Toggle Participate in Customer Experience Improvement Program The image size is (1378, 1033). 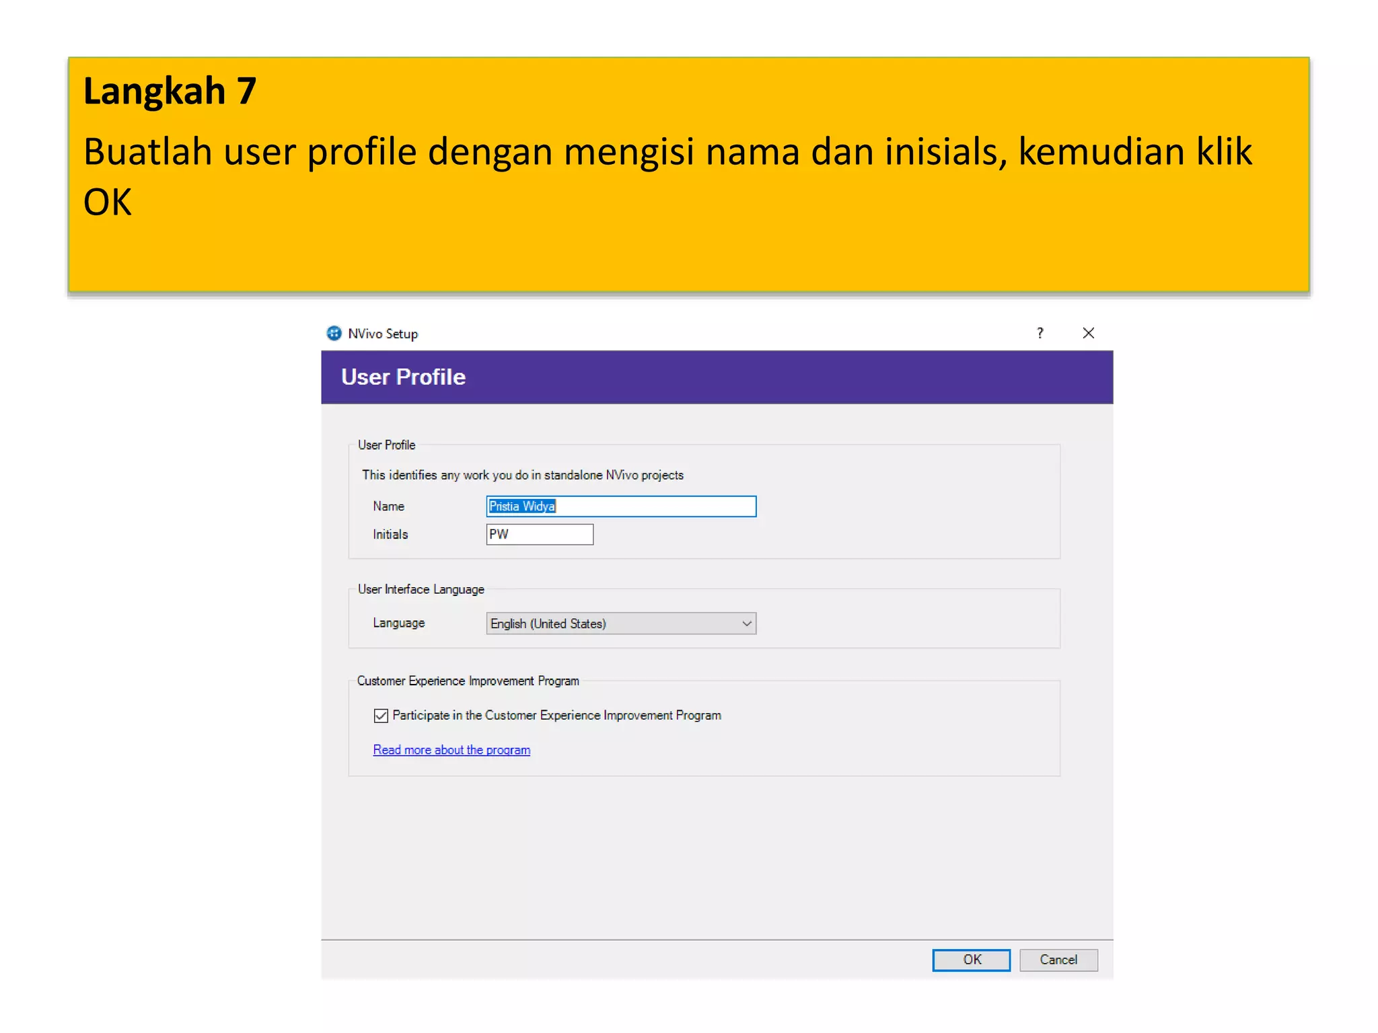381,716
